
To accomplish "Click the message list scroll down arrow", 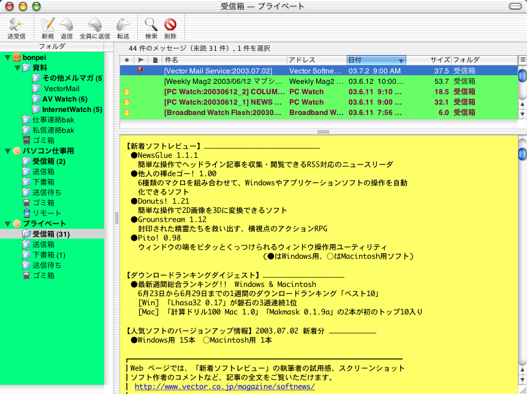I will click(x=522, y=114).
